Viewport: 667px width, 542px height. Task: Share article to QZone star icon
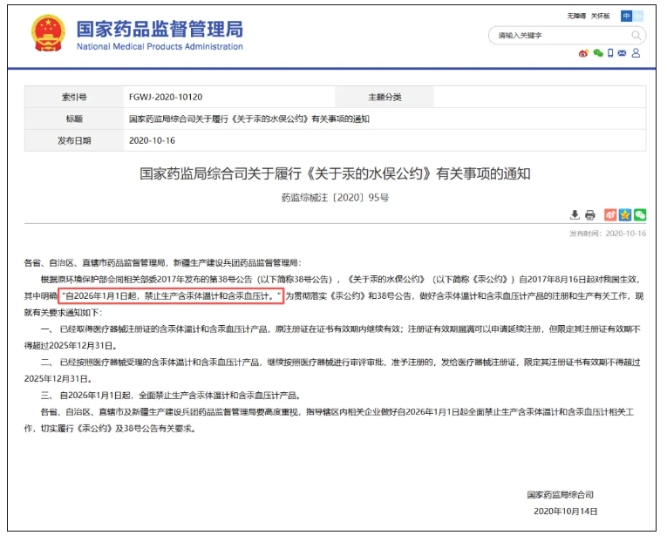(625, 215)
